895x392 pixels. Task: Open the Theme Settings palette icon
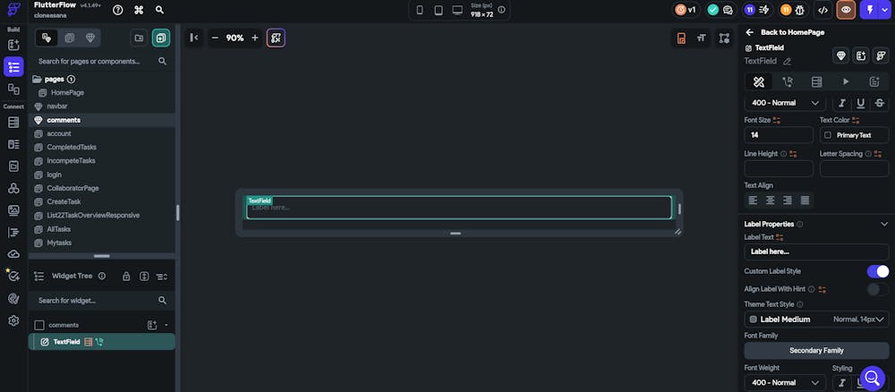pos(13,298)
